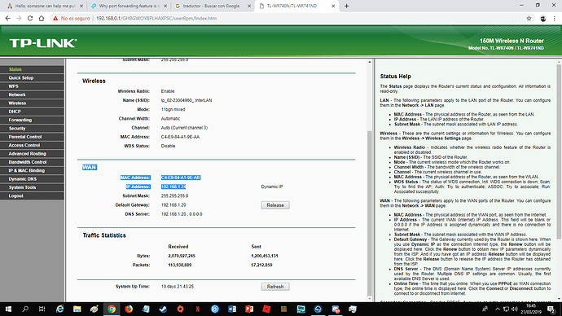The width and height of the screenshot is (562, 316).
Task: Click the volume icon in system tray
Action: point(514,309)
